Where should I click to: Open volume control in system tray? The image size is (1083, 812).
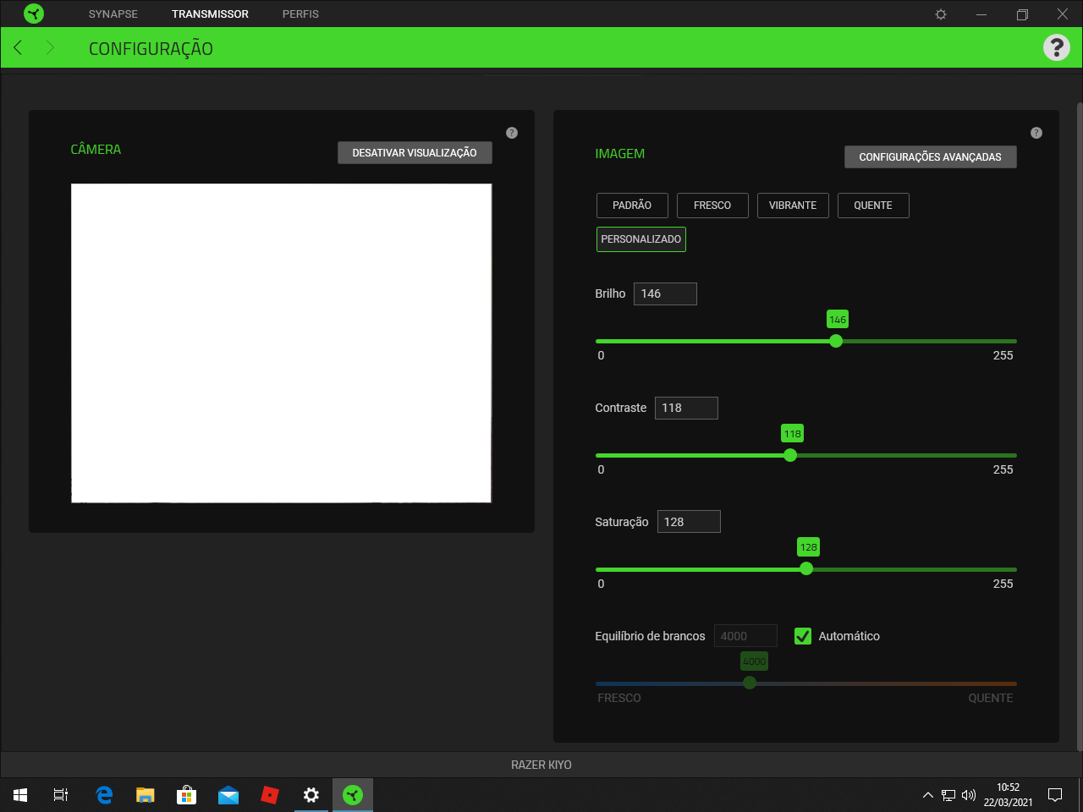[969, 795]
